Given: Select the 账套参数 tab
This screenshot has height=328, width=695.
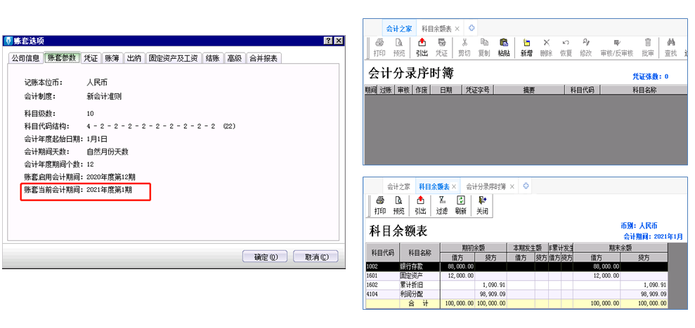Looking at the screenshot, I should (x=62, y=57).
